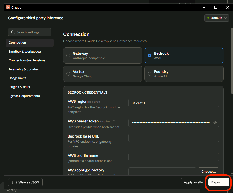233x193 pixels.
Task: Click the AWS region input field
Action: coord(174,103)
